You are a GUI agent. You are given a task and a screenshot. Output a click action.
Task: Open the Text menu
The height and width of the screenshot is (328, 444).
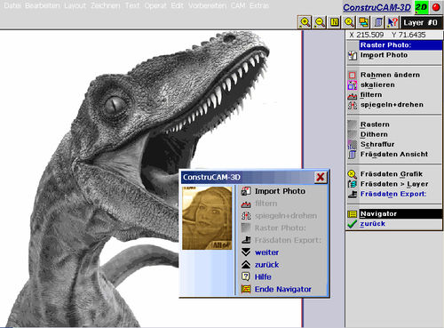click(132, 5)
